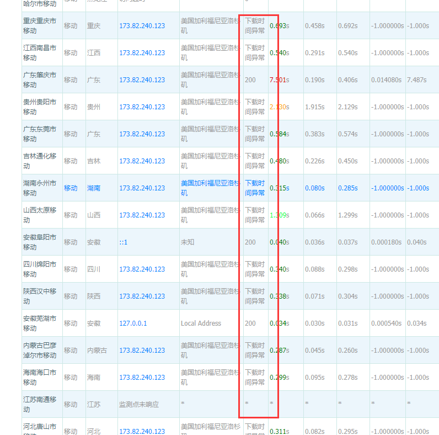Image resolution: width=439 pixels, height=435 pixels.
Task: Open IP link in 江西南昌市移动 row
Action: [142, 53]
